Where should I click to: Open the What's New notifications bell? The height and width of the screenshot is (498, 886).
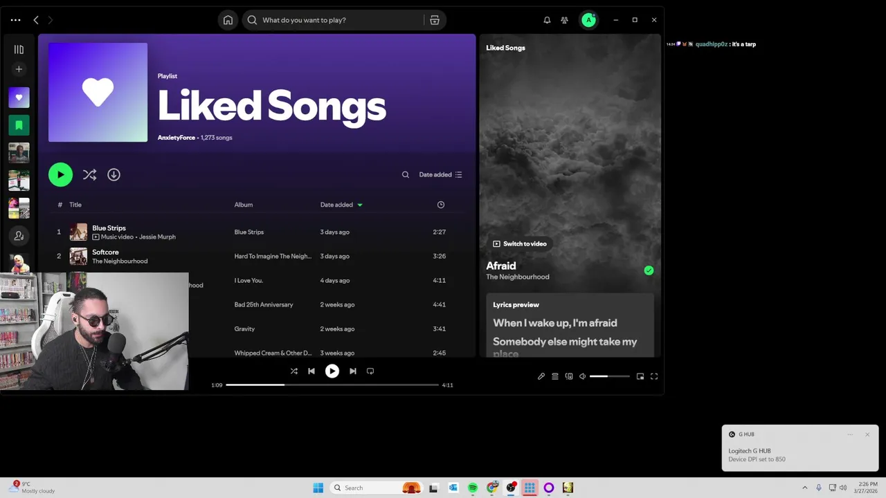[547, 20]
